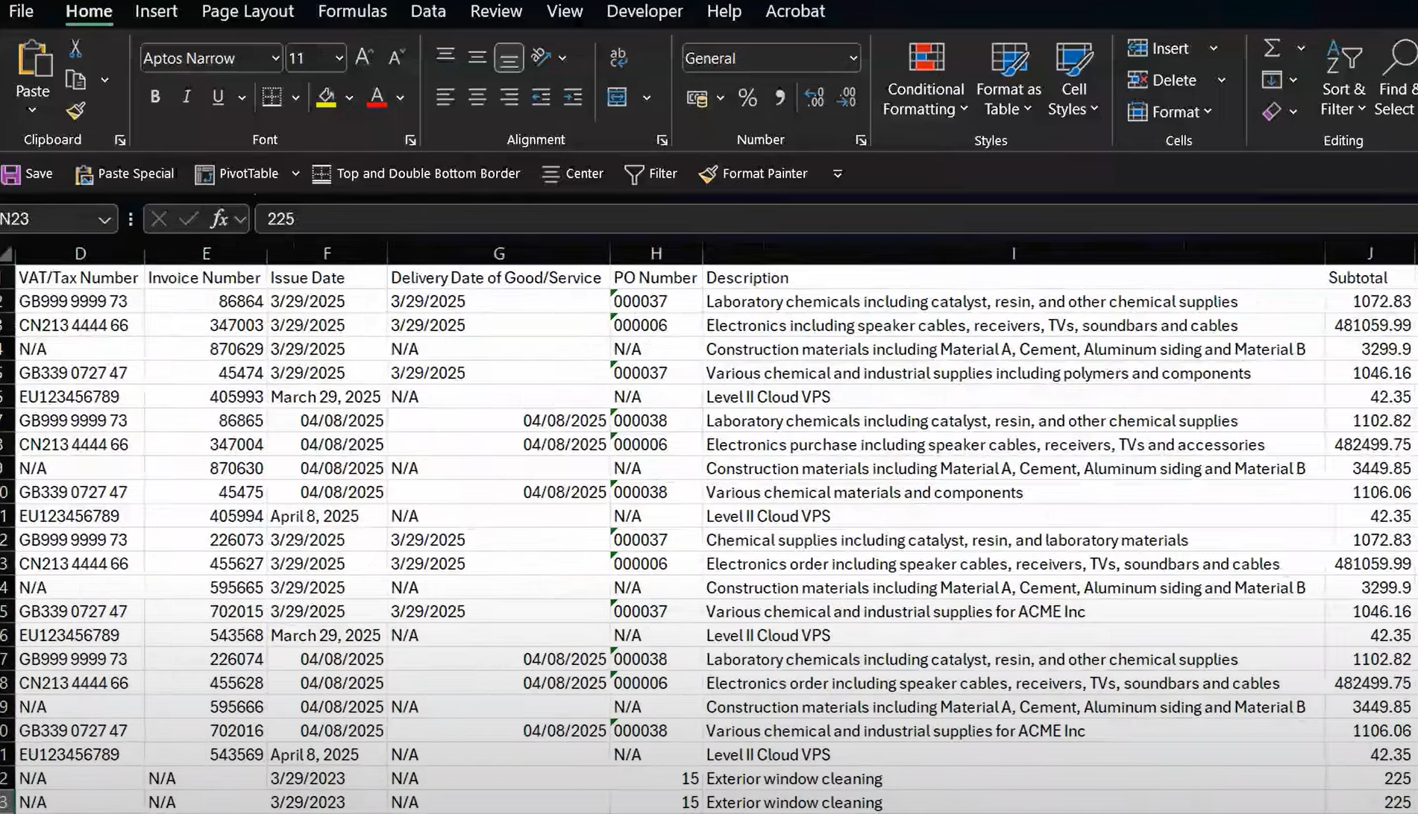The image size is (1418, 814).
Task: Insert a PivotTable using the Quick Access Toolbar icon
Action: [x=237, y=174]
